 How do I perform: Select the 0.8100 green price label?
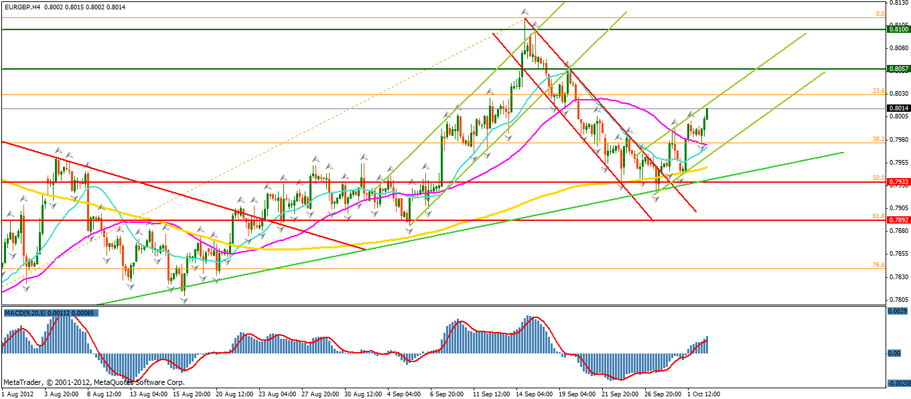tap(898, 29)
